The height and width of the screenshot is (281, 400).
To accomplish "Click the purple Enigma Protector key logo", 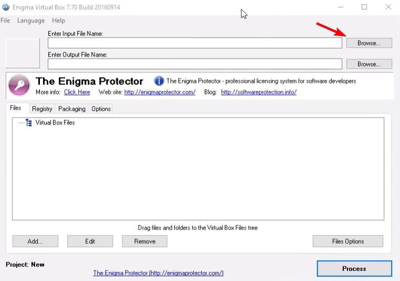I will (x=19, y=85).
